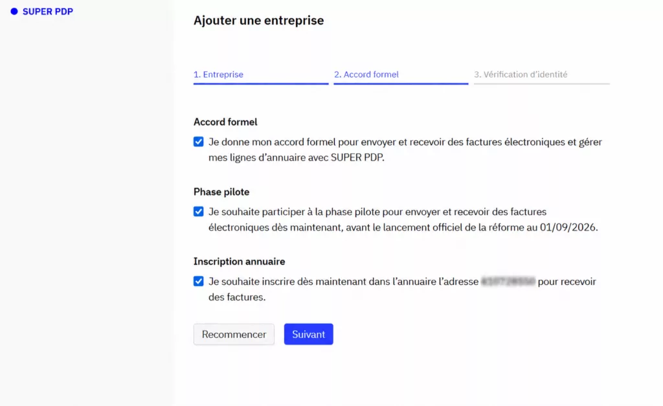Toggle off the annuaire registration checkbox
The width and height of the screenshot is (663, 406).
pyautogui.click(x=198, y=281)
